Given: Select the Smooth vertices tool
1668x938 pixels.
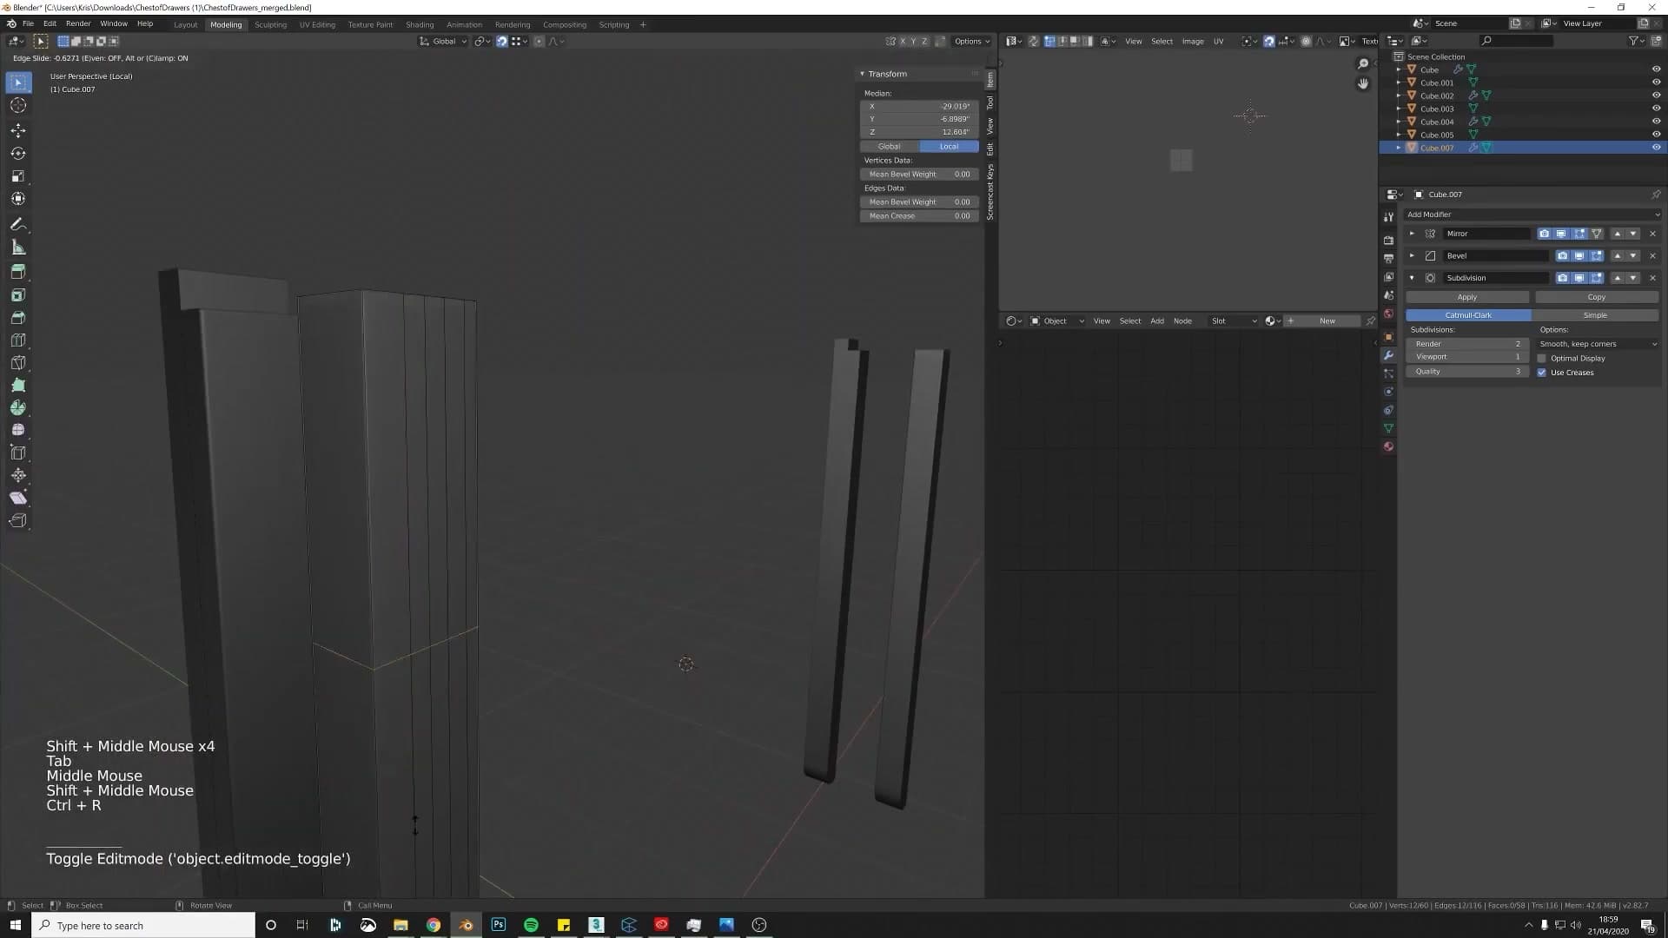Looking at the screenshot, I should (18, 430).
